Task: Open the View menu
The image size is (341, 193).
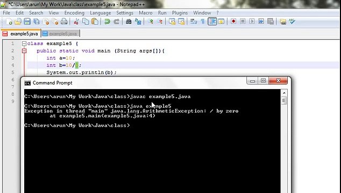Action: 54,13
